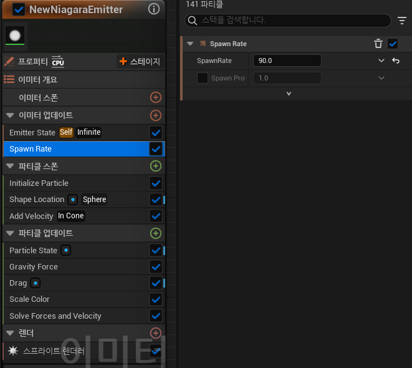This screenshot has width=412, height=368.
Task: Click the SpawnRate value field 90.0
Action: click(x=287, y=61)
